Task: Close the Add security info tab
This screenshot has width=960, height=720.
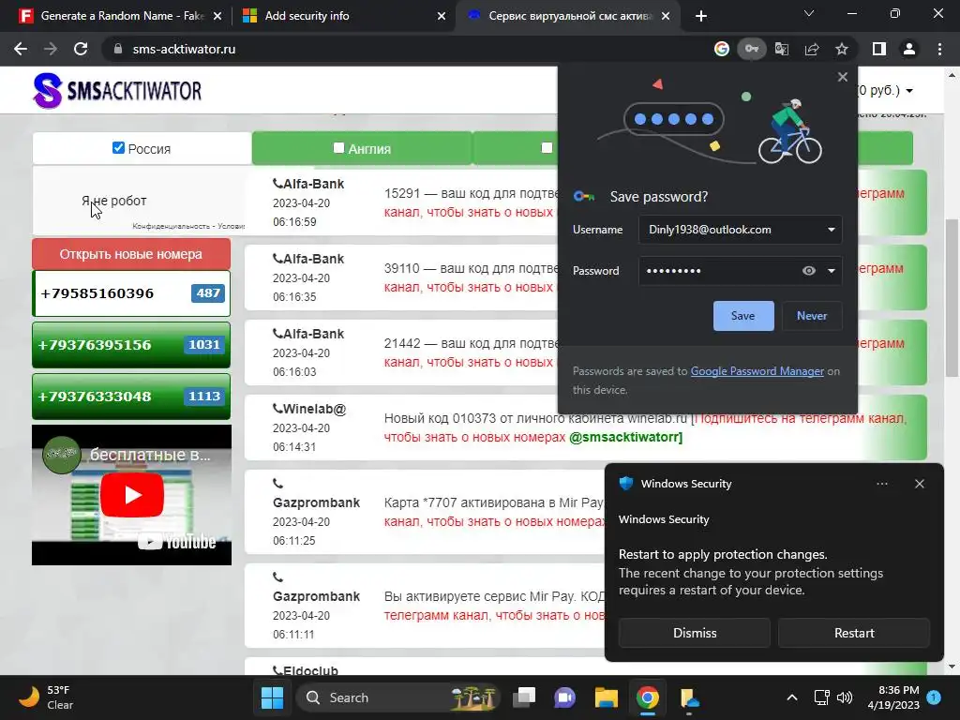Action: click(442, 16)
